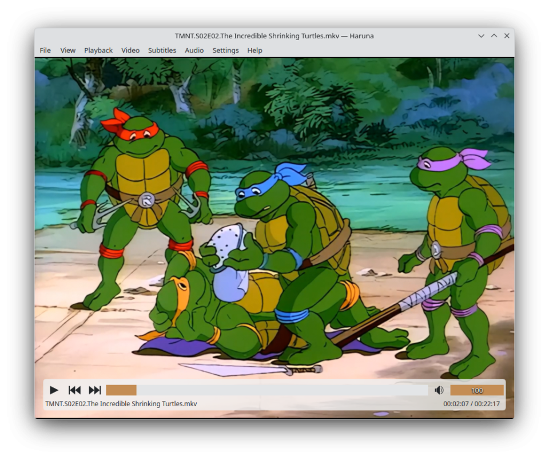
Task: Click the 00:02:07 / 00:22:17 time display
Action: pyautogui.click(x=471, y=404)
